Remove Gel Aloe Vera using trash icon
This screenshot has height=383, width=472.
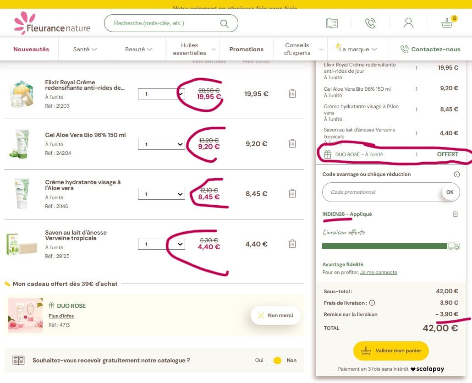point(292,143)
